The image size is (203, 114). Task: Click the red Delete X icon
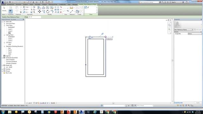point(61,12)
